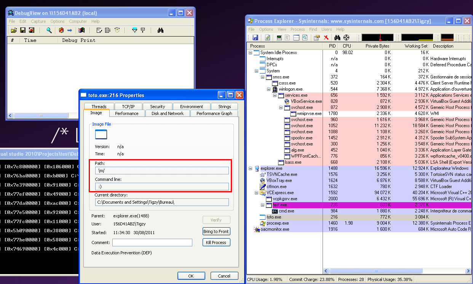
Task: Click Process Explorer's binoculars find icon
Action: click(x=337, y=37)
